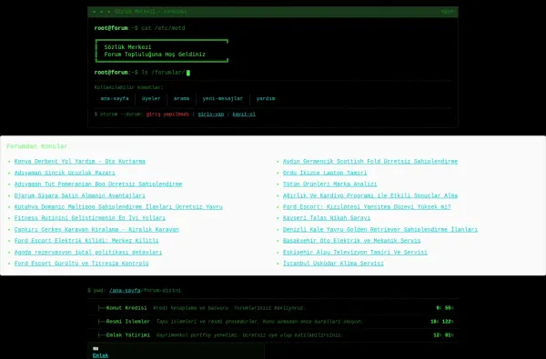
Task: Click the giriş-yap login link
Action: point(211,115)
